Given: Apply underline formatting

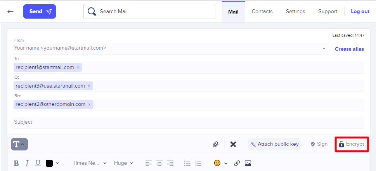Looking at the screenshot, I should pyautogui.click(x=38, y=163).
